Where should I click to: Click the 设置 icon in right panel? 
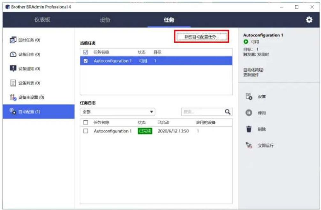(249, 96)
